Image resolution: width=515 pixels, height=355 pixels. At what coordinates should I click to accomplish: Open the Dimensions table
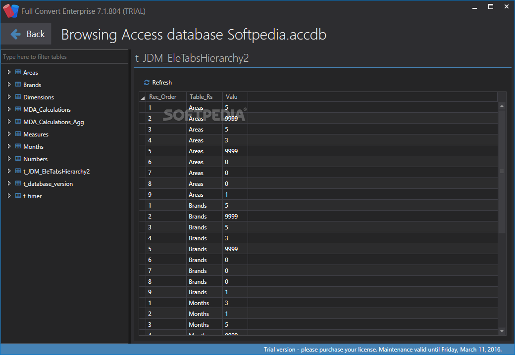pos(39,97)
